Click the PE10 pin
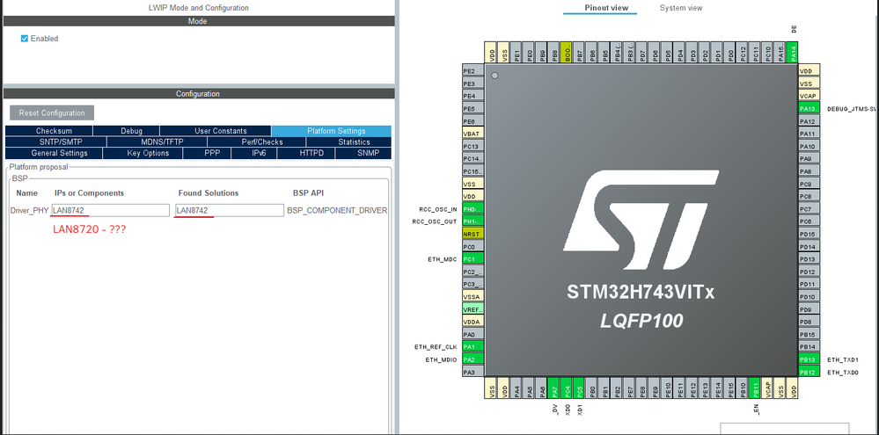 pyautogui.click(x=668, y=388)
